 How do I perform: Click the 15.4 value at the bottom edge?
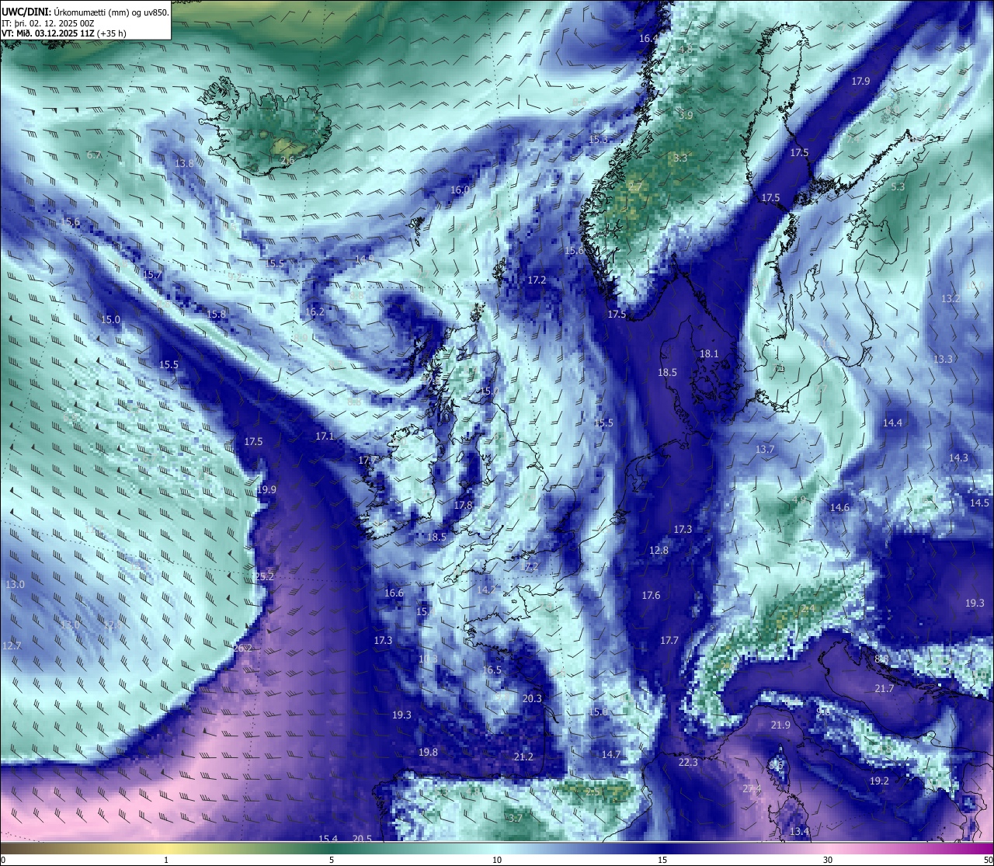328,839
